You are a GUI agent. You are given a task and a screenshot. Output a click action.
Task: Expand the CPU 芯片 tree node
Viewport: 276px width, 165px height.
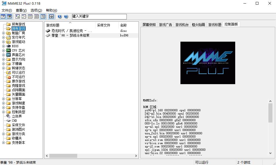coord(3,51)
